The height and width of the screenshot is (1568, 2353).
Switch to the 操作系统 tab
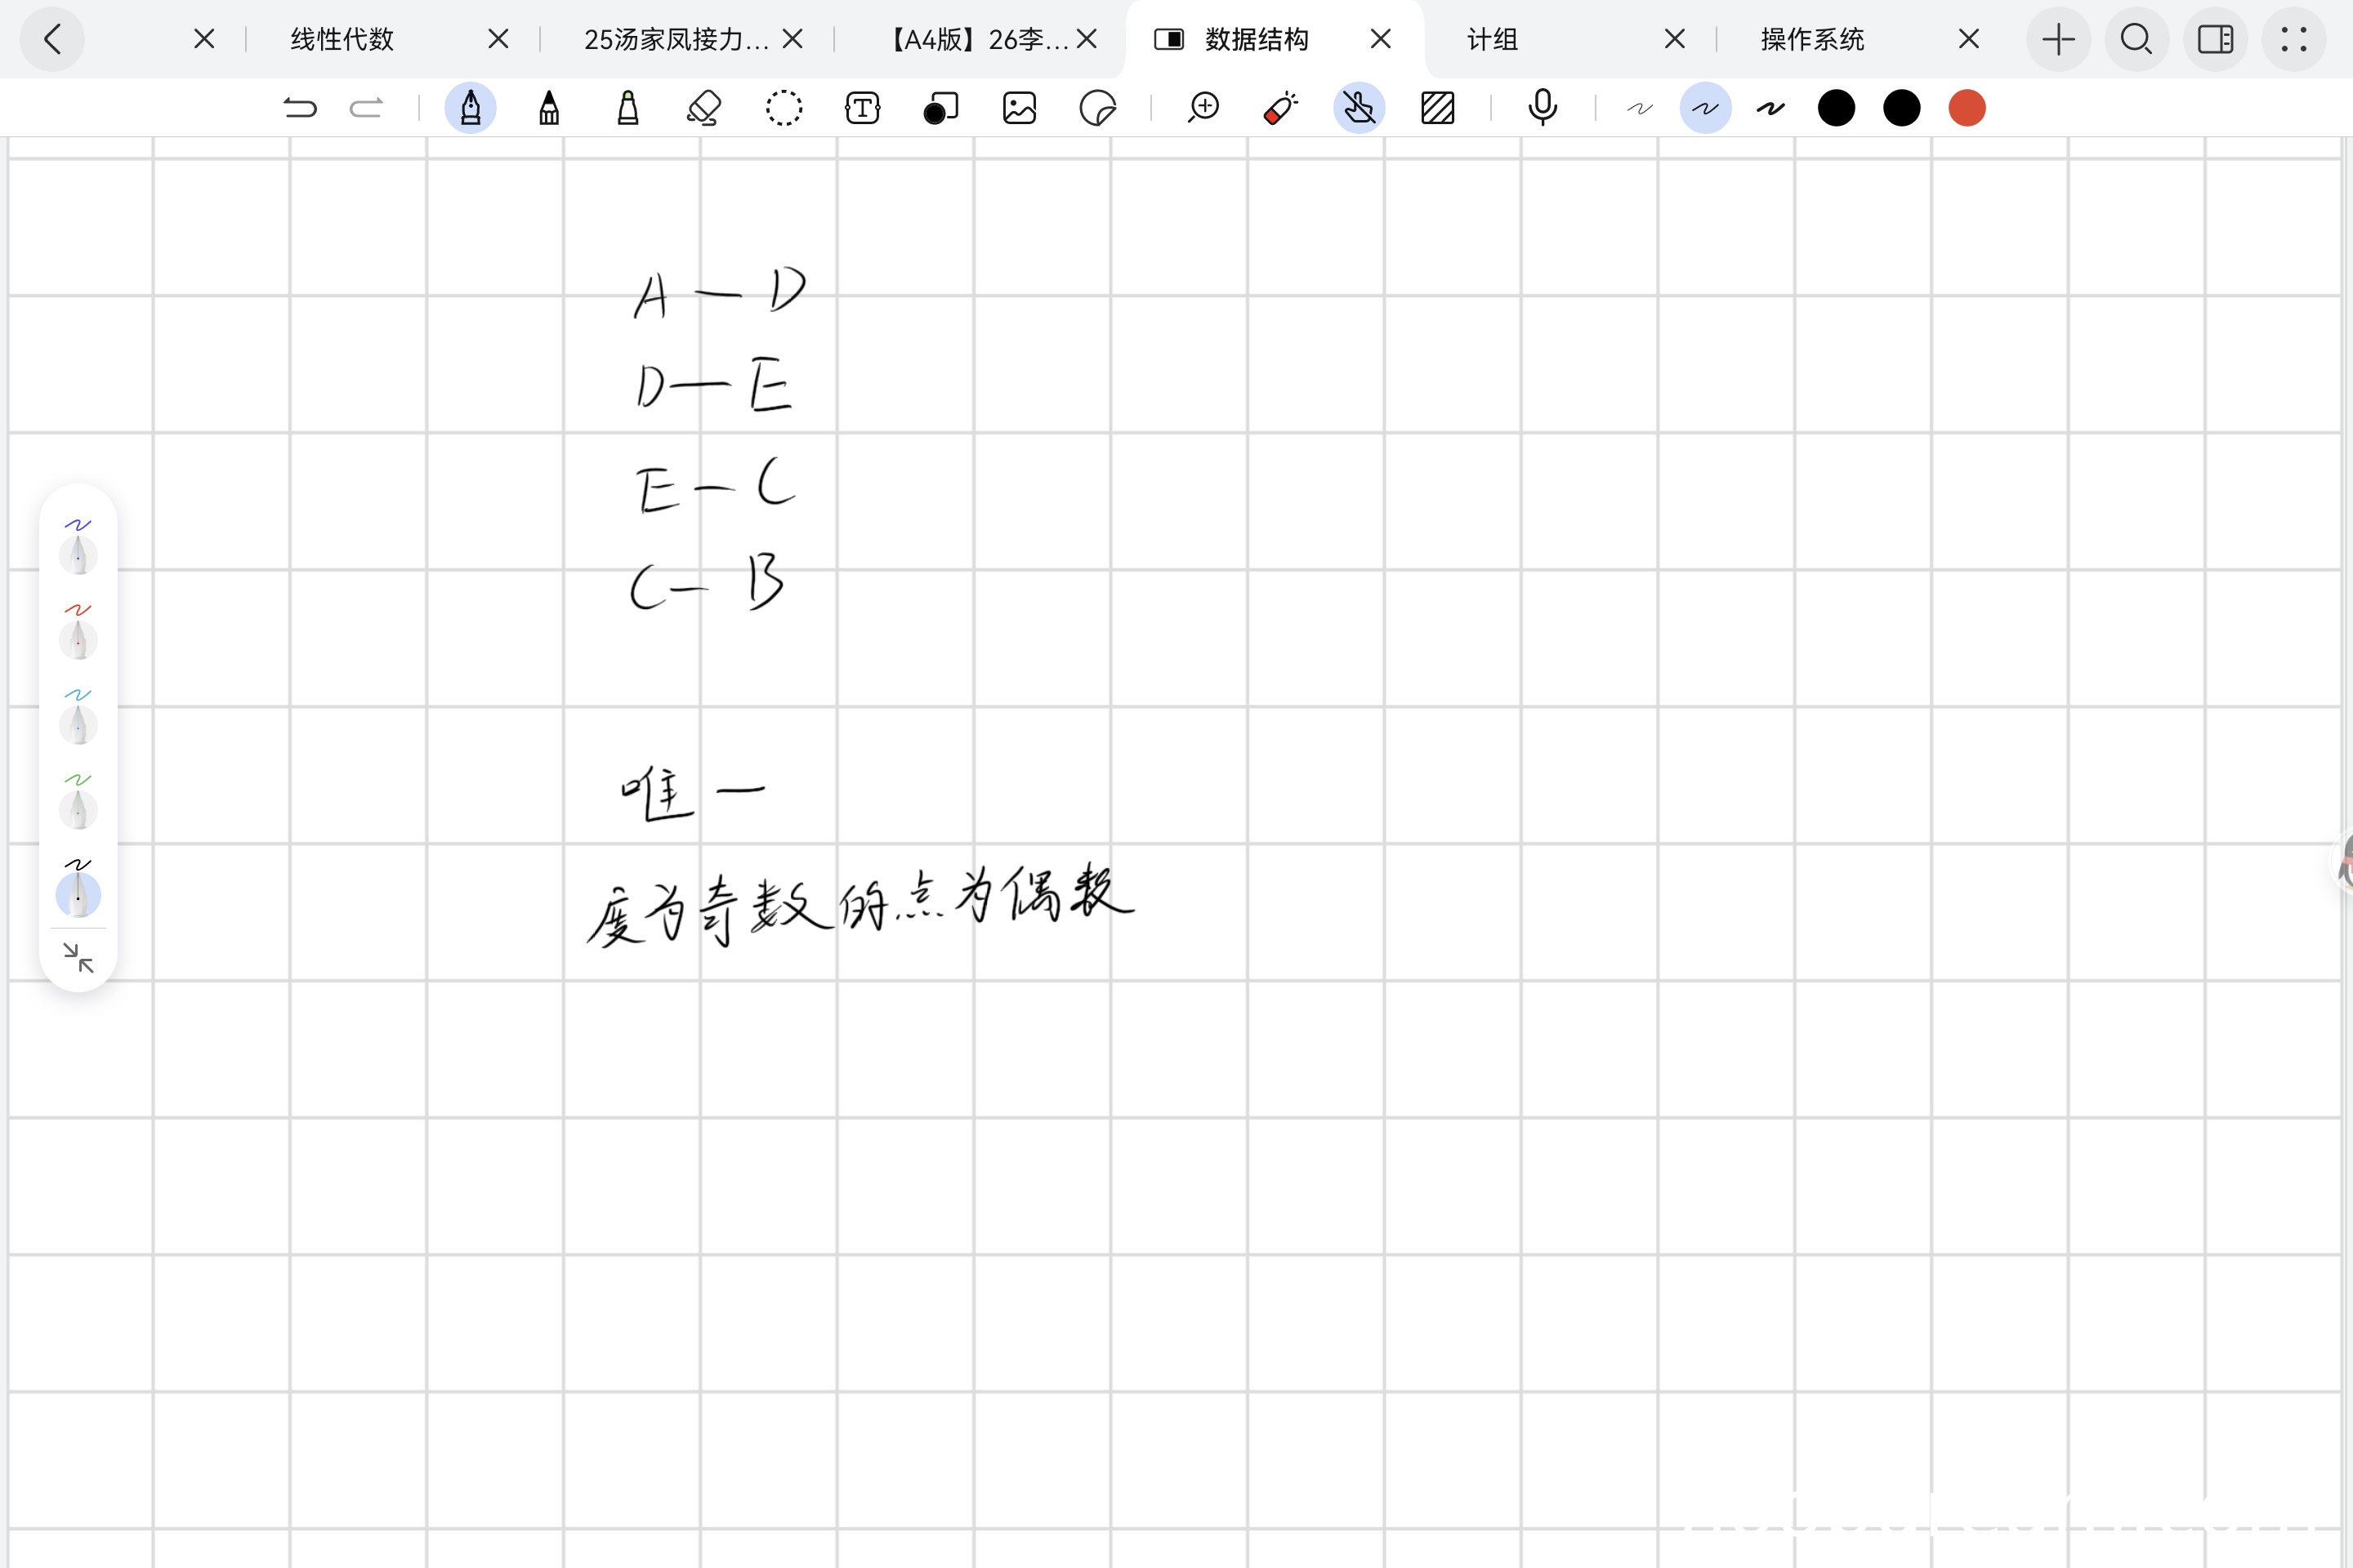click(x=1812, y=40)
